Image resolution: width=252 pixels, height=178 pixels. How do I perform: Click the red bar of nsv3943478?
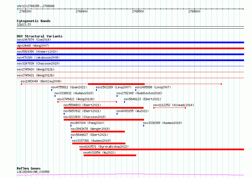tap(98, 132)
